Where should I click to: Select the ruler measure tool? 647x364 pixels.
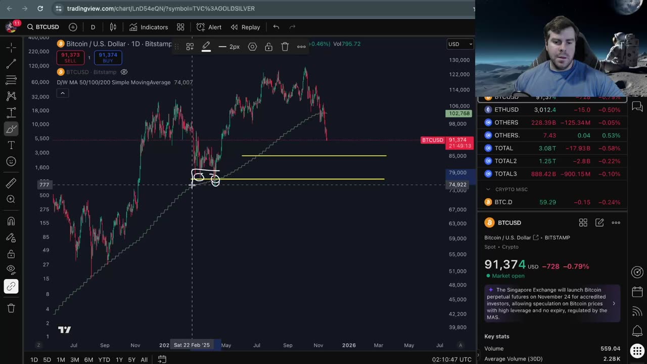click(11, 183)
